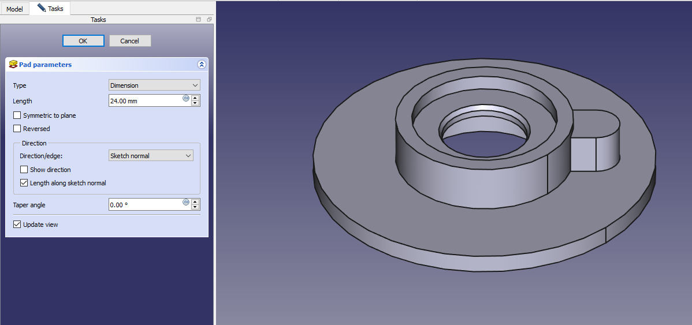692x325 pixels.
Task: Confirm the pad with OK
Action: [x=83, y=41]
